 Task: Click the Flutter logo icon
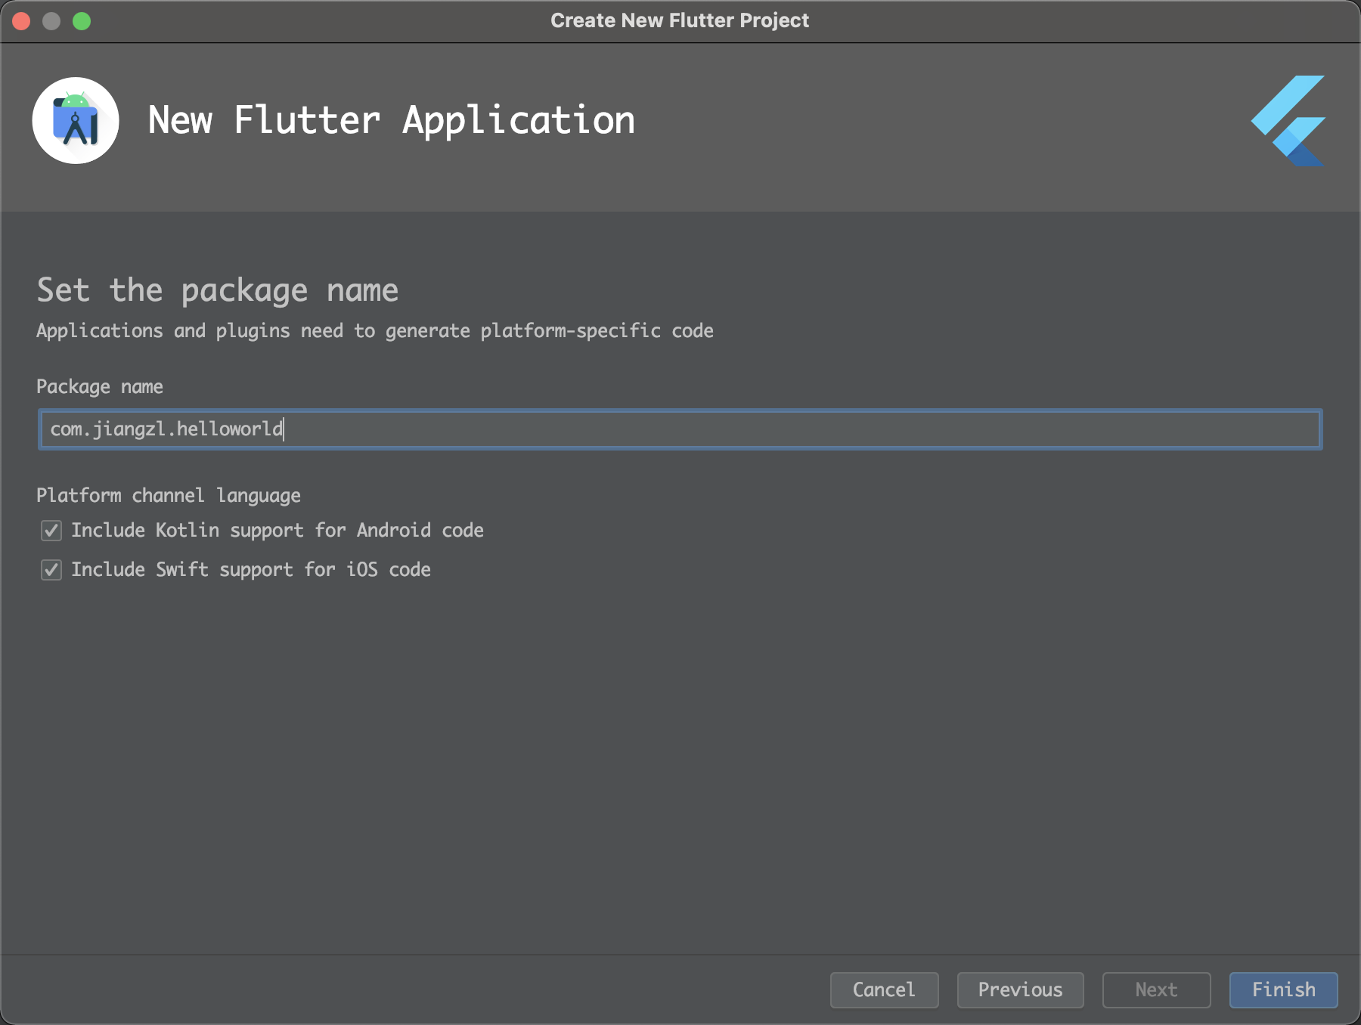tap(1288, 120)
